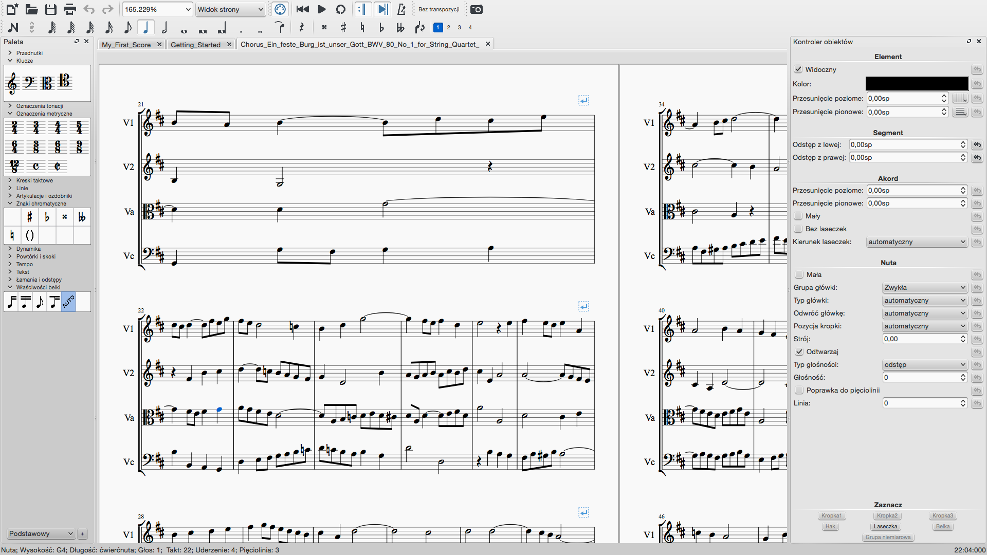Create a new score with the toolbar icon
This screenshot has width=987, height=555.
(x=12, y=9)
